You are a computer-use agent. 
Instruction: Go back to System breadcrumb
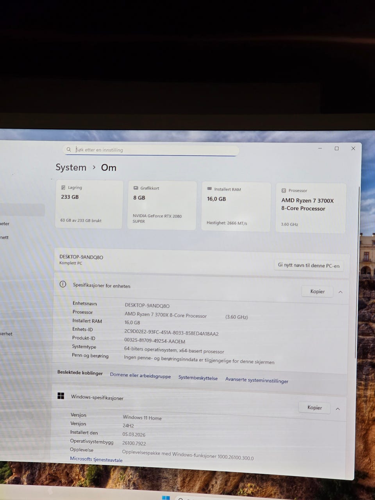(71, 167)
